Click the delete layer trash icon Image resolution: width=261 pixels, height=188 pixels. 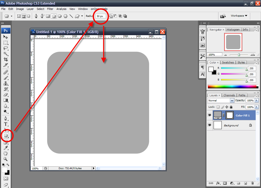point(252,183)
